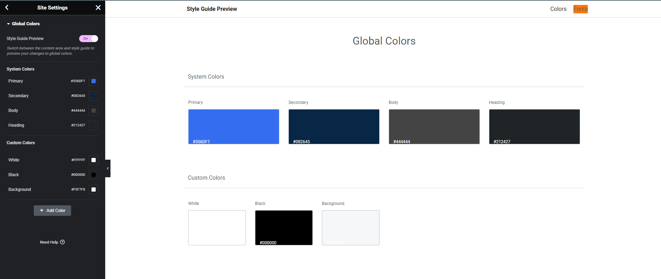This screenshot has height=279, width=661.
Task: Click the Style Guide Preview header title
Action: tap(212, 9)
